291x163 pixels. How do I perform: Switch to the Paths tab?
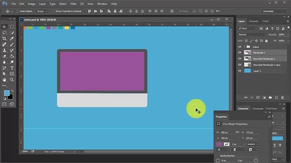click(x=266, y=21)
